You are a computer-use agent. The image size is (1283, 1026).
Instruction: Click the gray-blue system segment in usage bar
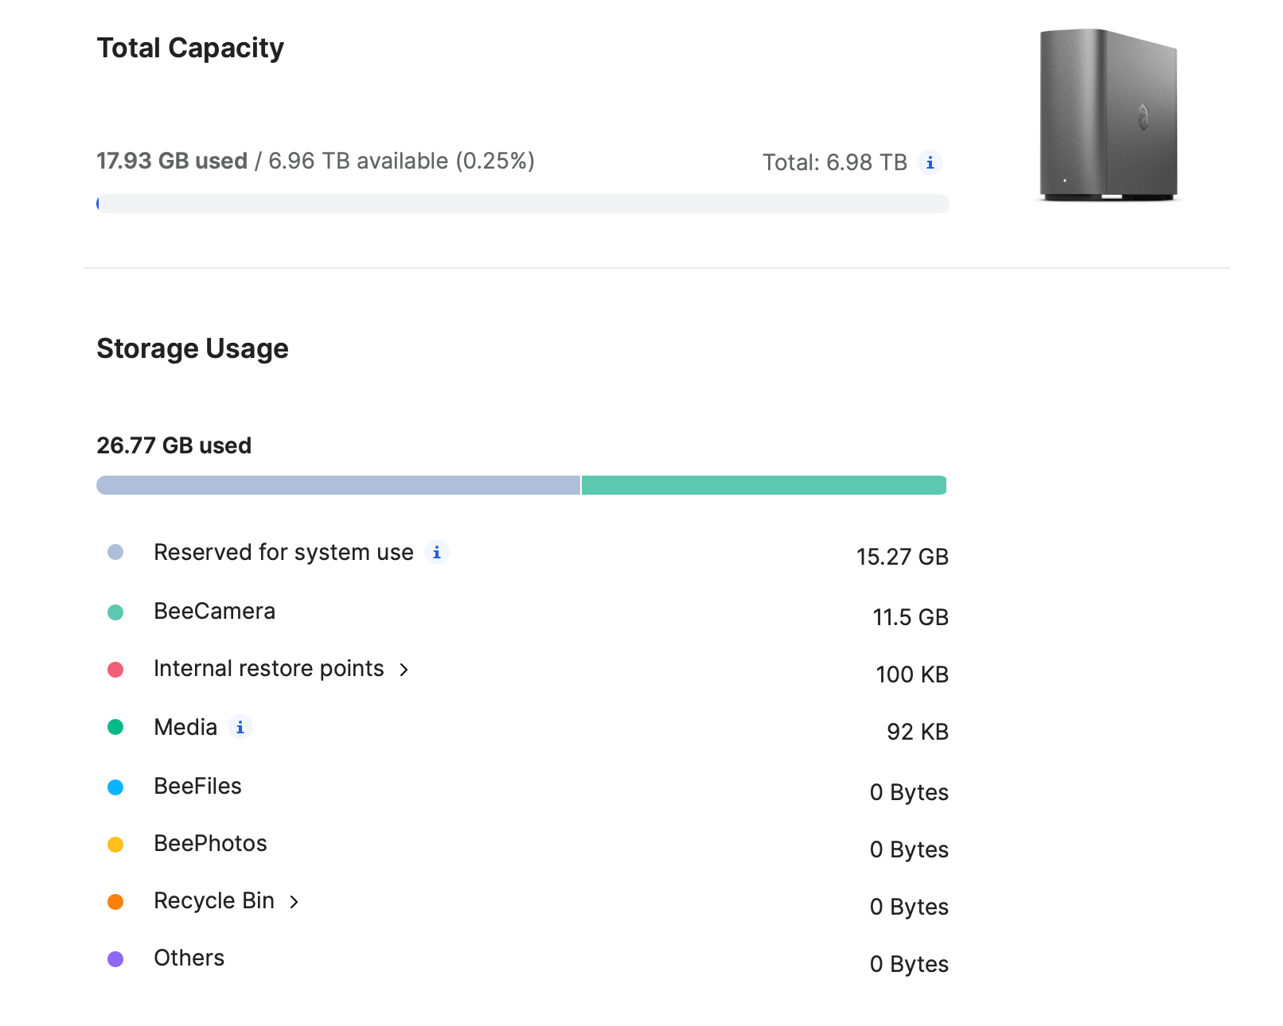(x=338, y=485)
